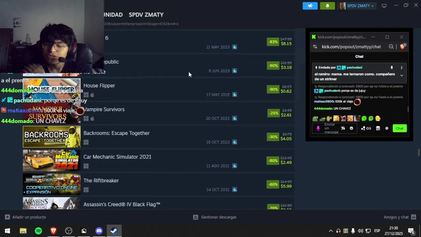Switch Steam to Big Picture mode

(384, 6)
